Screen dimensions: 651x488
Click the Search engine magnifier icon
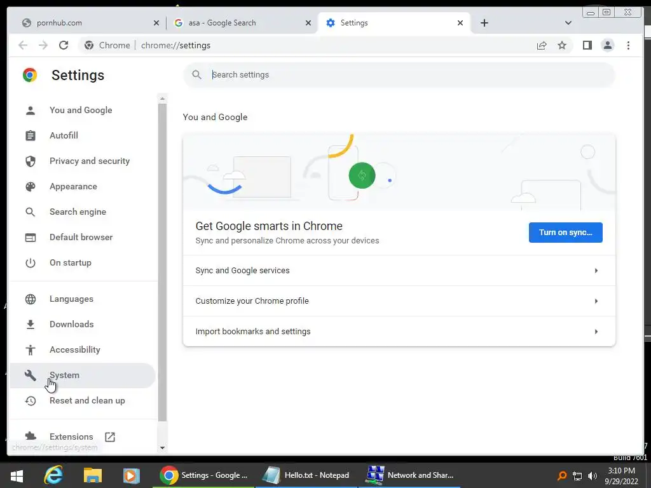click(31, 212)
